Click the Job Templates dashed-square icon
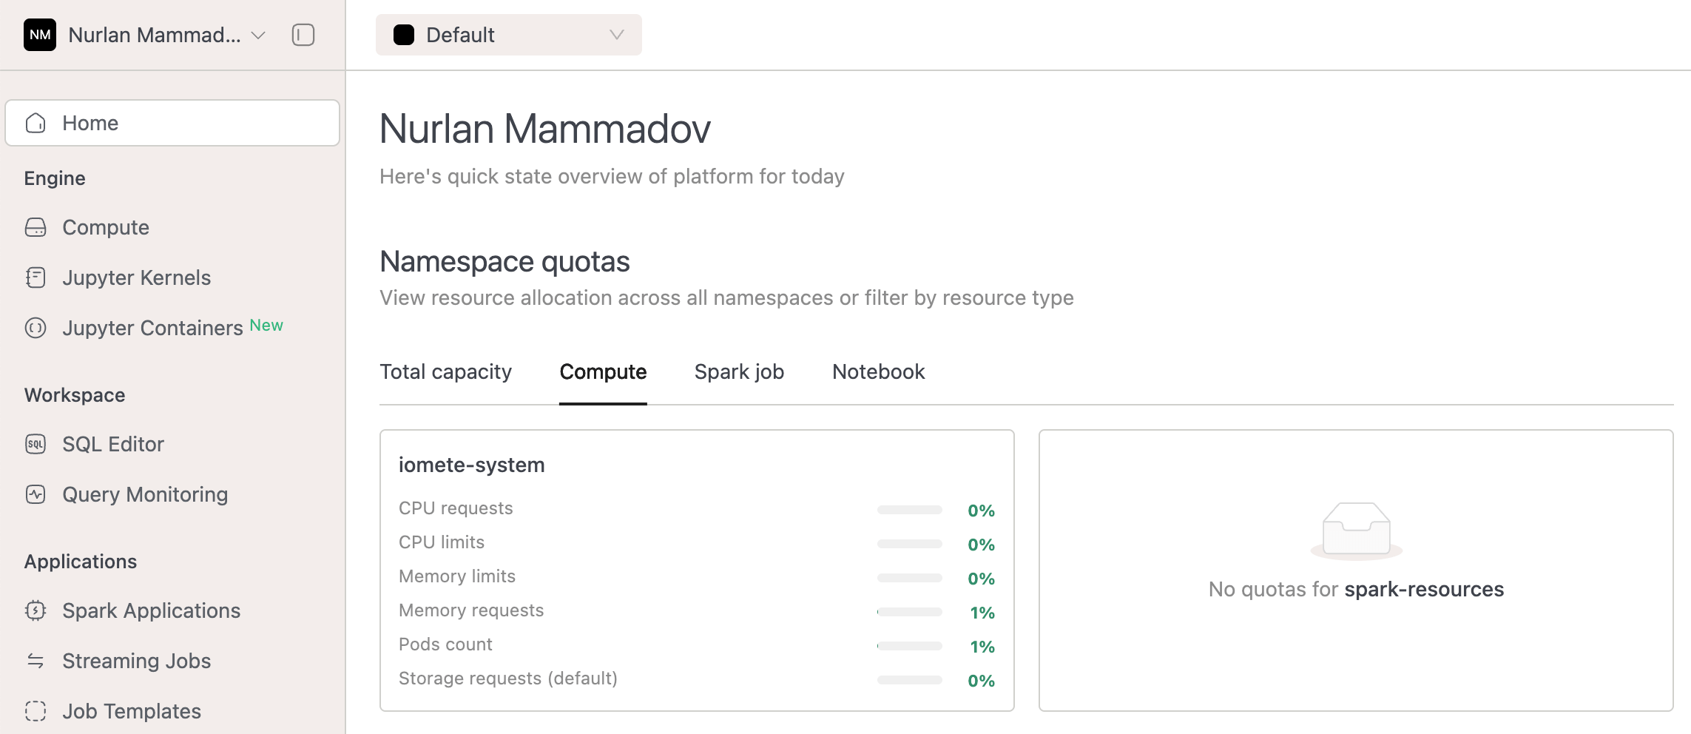Image resolution: width=1691 pixels, height=734 pixels. coord(36,711)
